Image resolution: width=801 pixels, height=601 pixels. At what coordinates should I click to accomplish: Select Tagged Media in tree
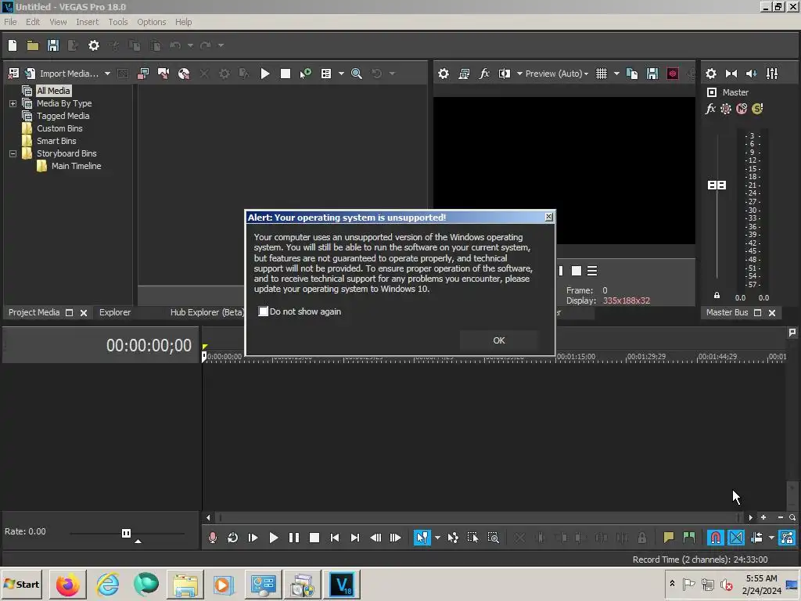tap(63, 116)
